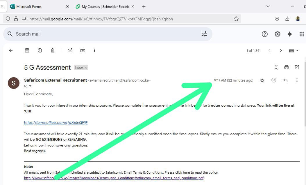Open the input tools keyboard dropdown
The width and height of the screenshot is (306, 185).
coord(294,51)
